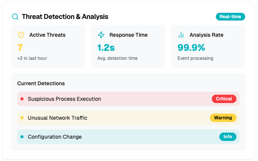Screen dimensions: 258x161
Task: Click the lightning bolt Response Time icon
Action: [x=101, y=35]
